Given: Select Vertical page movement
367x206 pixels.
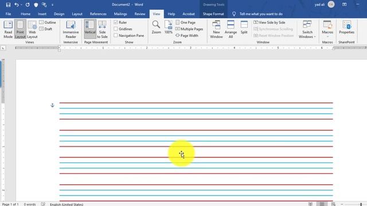Looking at the screenshot, I should pyautogui.click(x=90, y=29).
